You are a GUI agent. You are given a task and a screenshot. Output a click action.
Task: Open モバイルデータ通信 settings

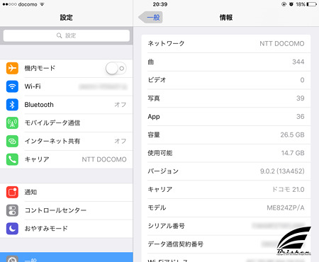(x=67, y=123)
